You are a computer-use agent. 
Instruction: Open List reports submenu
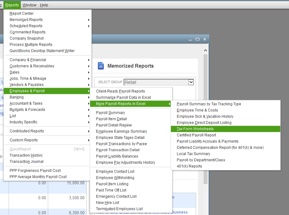tap(47, 116)
